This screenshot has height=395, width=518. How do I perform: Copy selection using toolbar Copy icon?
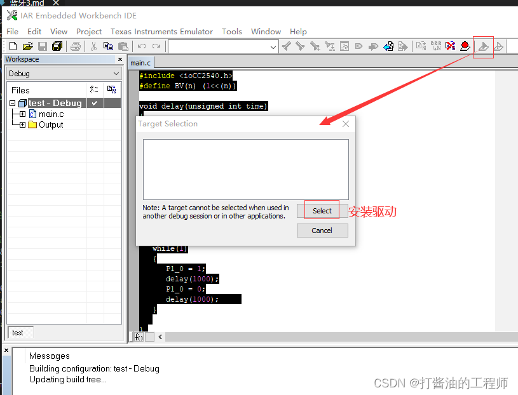[x=108, y=46]
